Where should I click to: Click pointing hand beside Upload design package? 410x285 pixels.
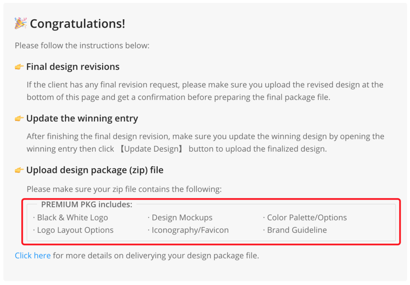(x=19, y=170)
